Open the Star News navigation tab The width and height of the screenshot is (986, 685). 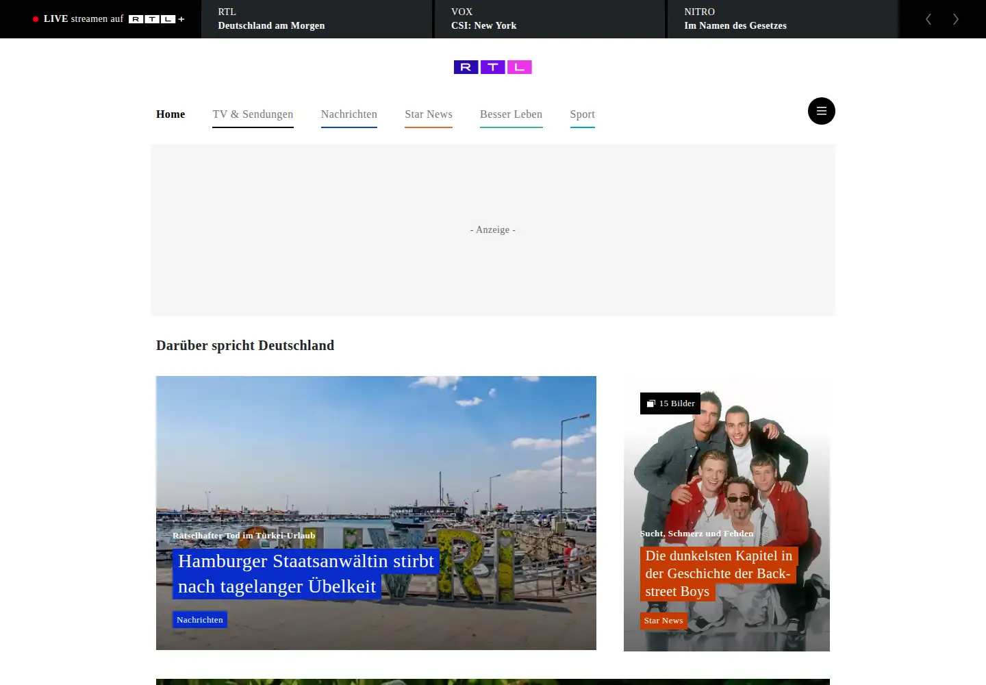coord(429,114)
